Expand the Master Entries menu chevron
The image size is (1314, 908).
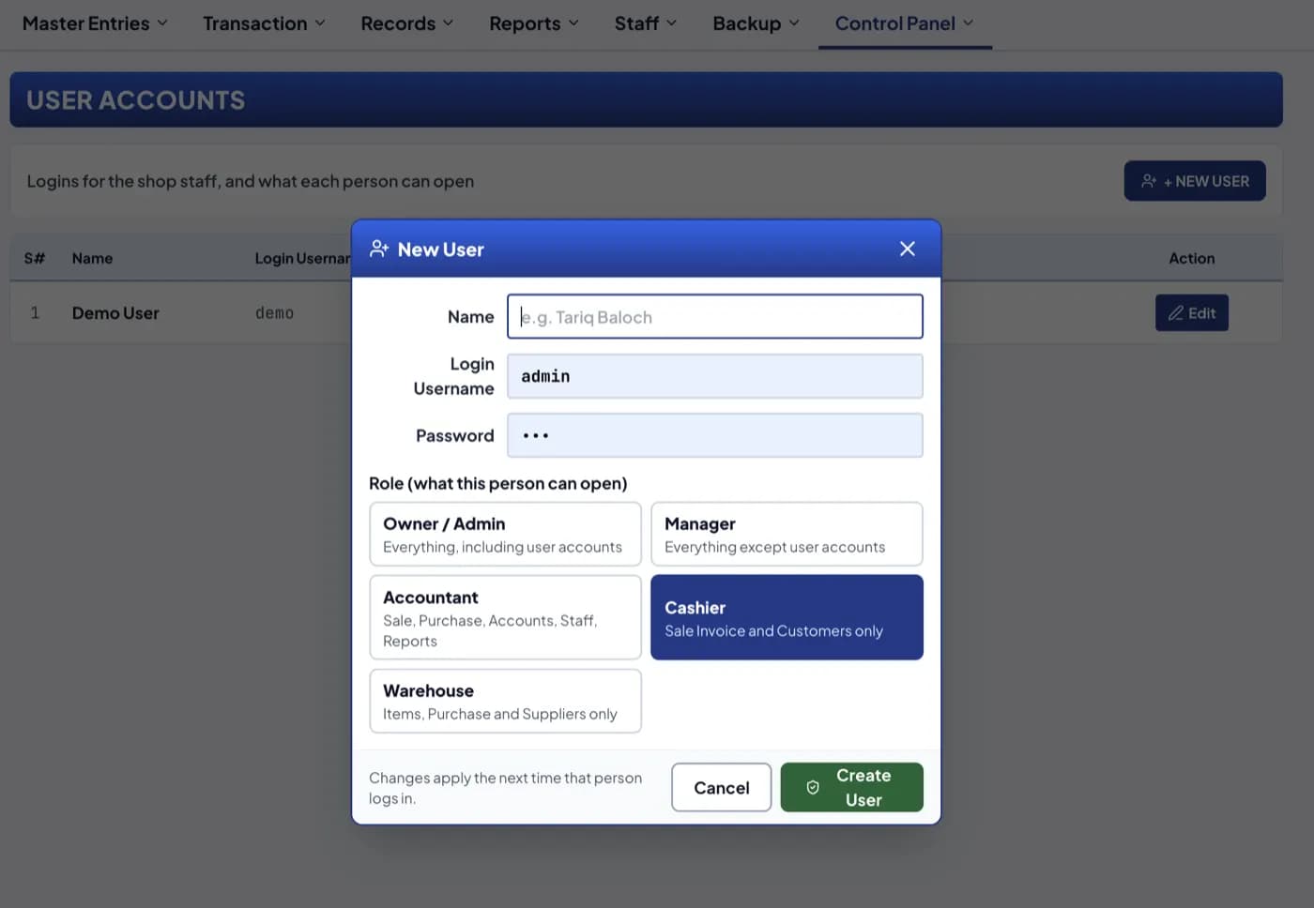(162, 23)
